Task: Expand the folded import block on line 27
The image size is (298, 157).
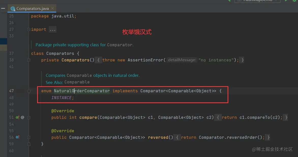Action: [x=29, y=30]
